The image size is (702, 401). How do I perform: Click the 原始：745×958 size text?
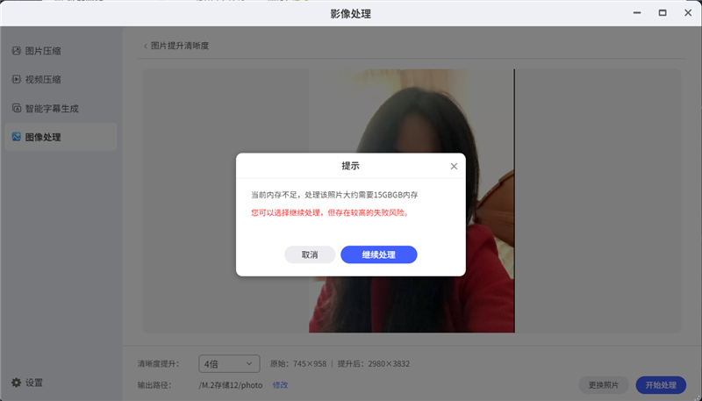pyautogui.click(x=298, y=364)
